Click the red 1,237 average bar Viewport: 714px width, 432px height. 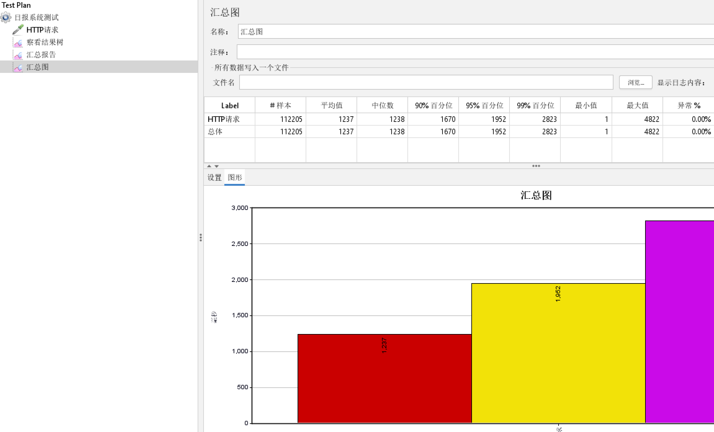[384, 378]
